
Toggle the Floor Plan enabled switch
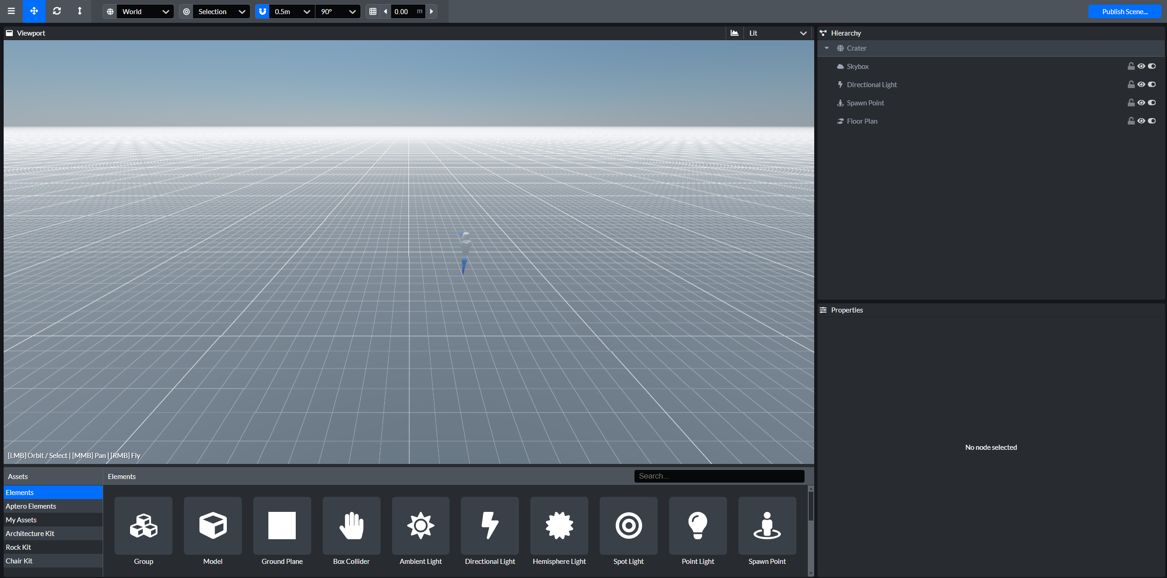coord(1152,121)
